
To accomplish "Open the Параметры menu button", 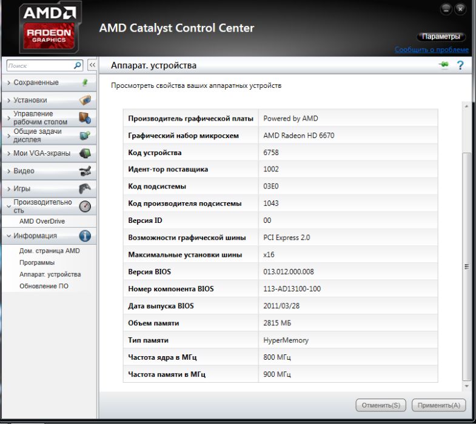I will coord(441,36).
